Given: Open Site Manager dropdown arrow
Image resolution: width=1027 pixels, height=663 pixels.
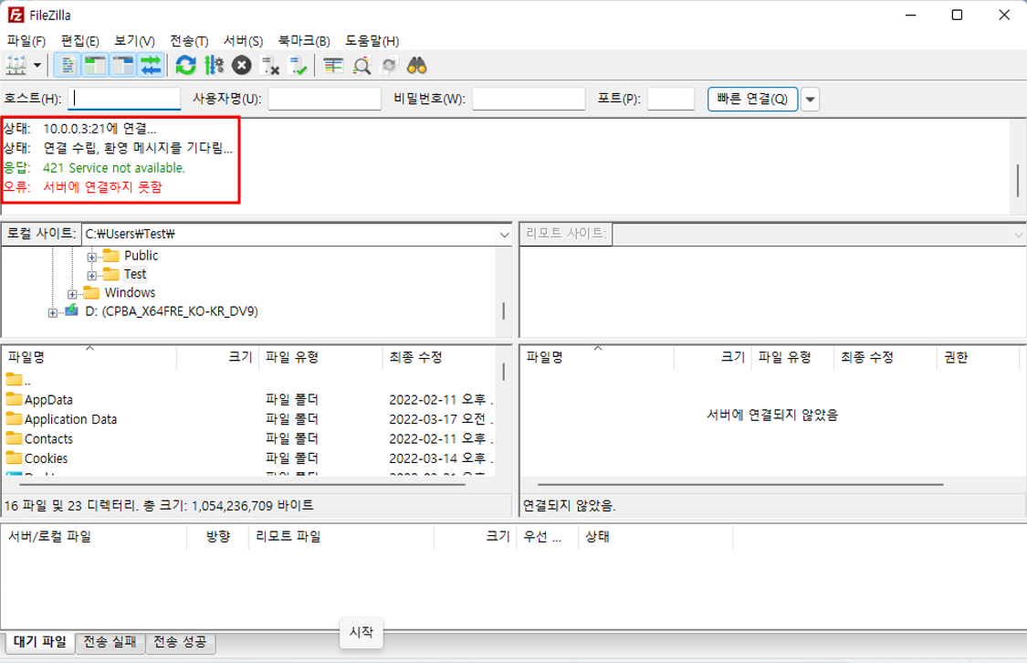Looking at the screenshot, I should (x=37, y=66).
